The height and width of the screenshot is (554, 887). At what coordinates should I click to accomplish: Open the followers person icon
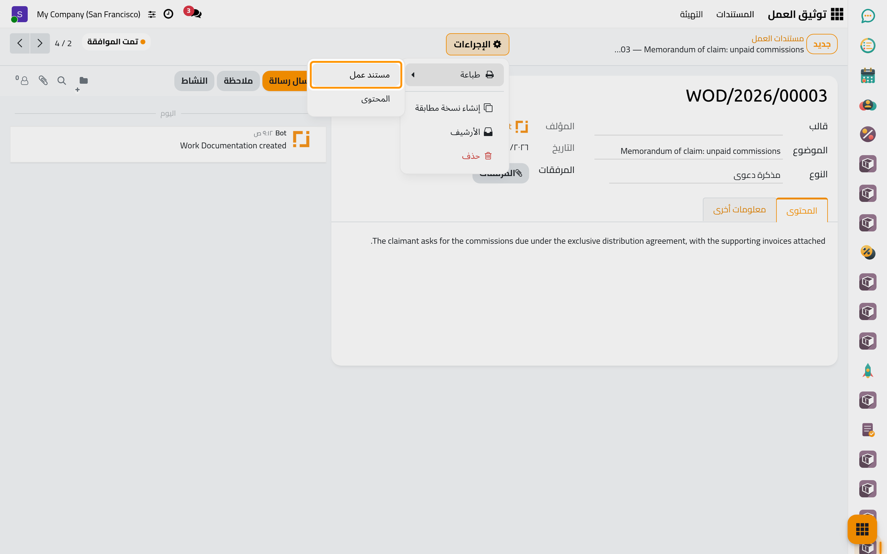(x=22, y=81)
